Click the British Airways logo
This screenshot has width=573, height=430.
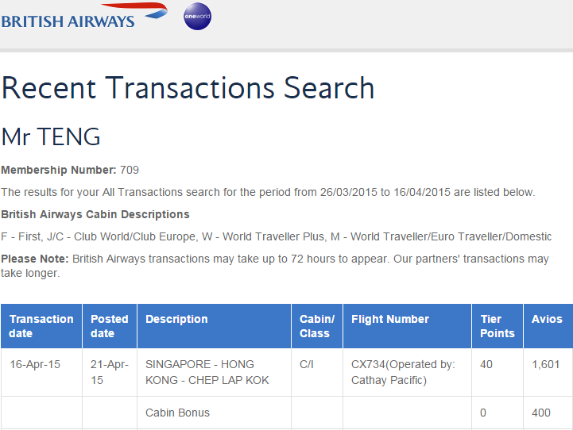84,16
